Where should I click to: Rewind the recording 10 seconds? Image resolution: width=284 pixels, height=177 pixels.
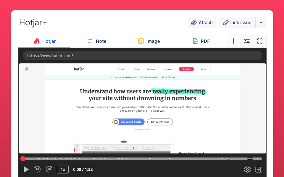pos(38,169)
